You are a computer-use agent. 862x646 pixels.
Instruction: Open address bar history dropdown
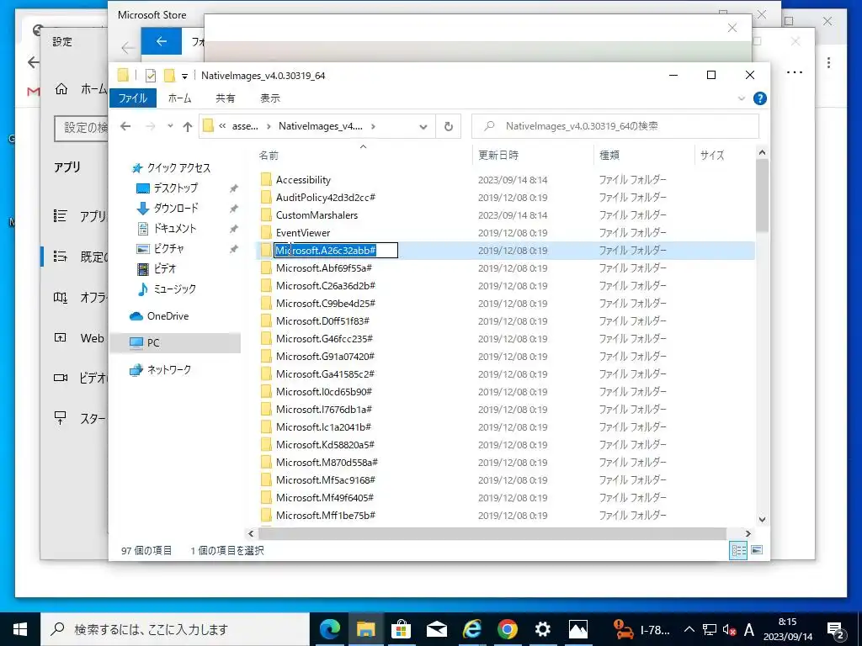423,126
